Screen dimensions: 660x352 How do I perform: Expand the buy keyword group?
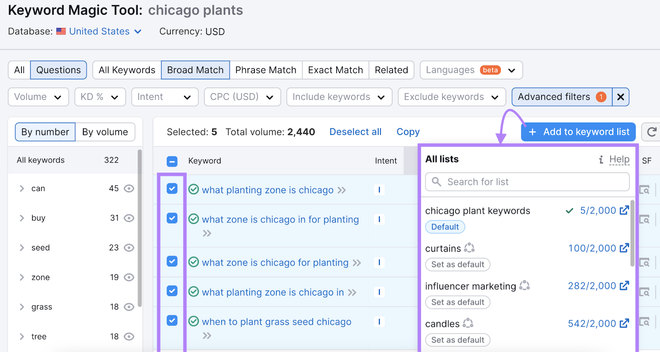[x=22, y=218]
